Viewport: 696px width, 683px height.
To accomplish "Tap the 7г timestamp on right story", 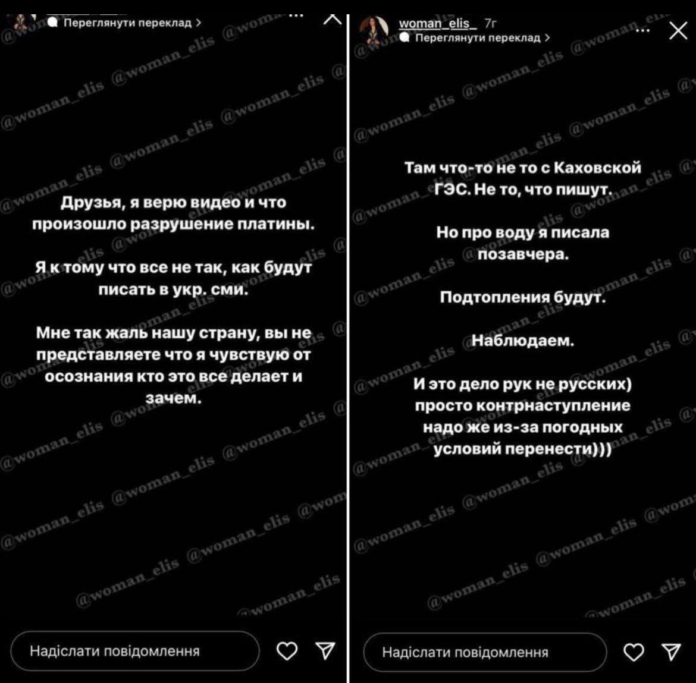I will pos(490,24).
